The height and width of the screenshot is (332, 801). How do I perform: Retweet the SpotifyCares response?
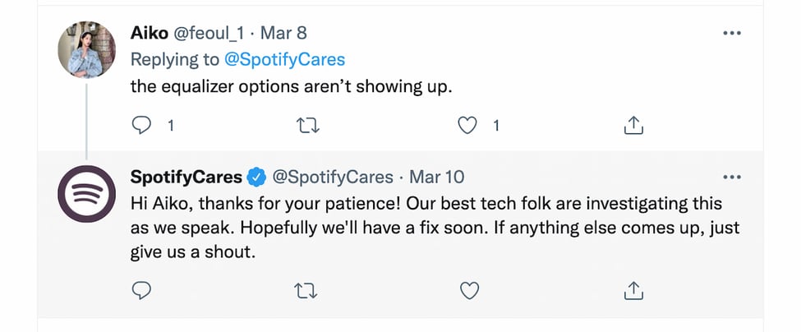coord(306,291)
